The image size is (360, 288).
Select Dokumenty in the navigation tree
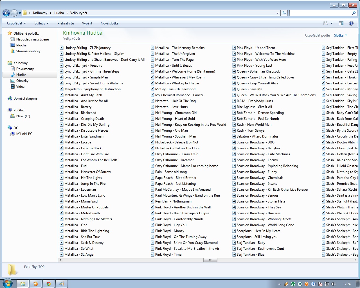(25, 69)
